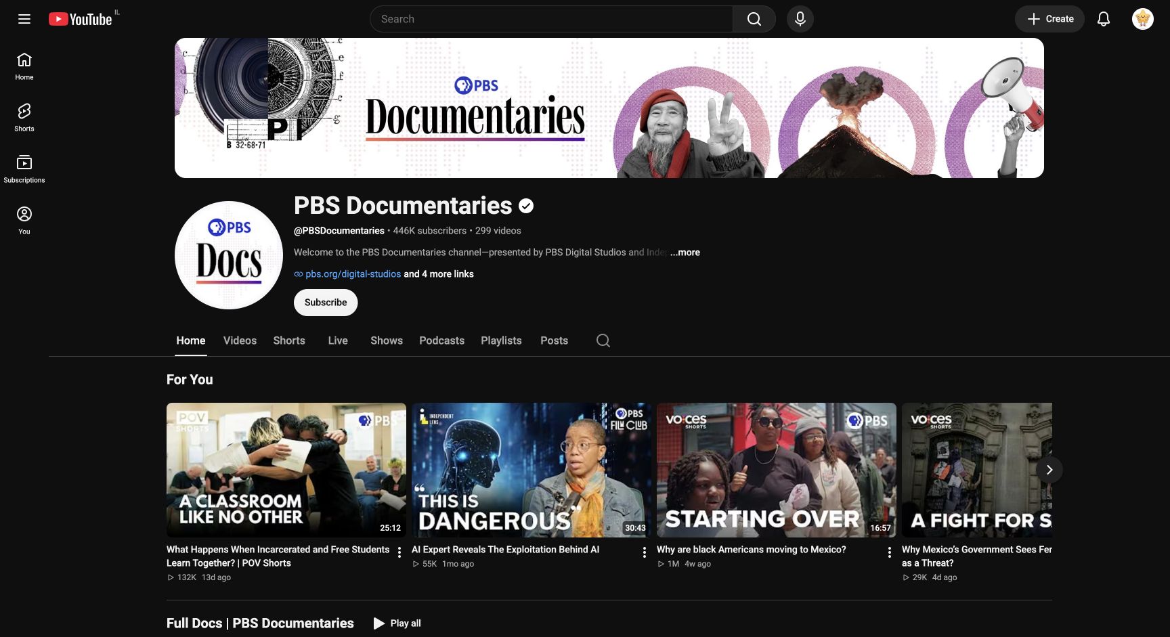
Task: Search within the PBS Documentaries channel
Action: pos(603,341)
